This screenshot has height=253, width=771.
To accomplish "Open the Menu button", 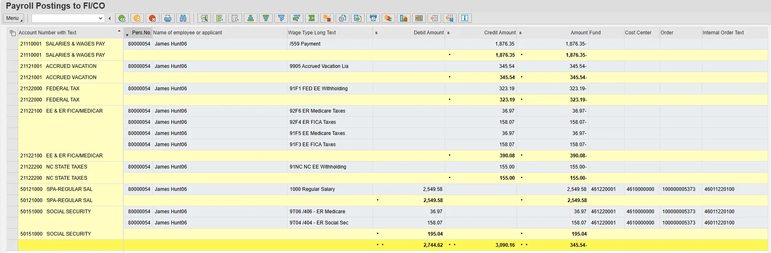I will tap(13, 18).
